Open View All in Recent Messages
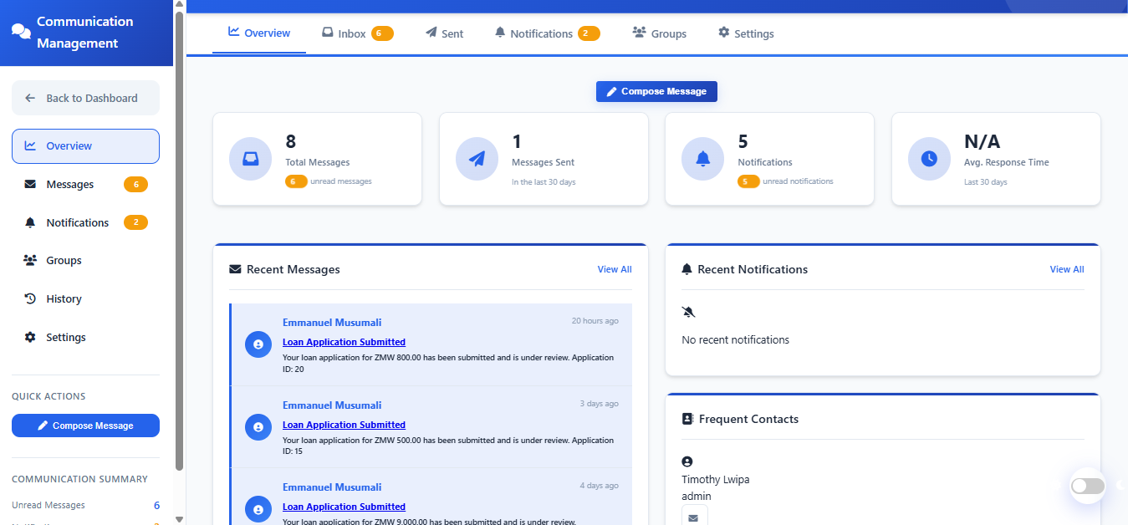Viewport: 1128px width, 525px height. [x=614, y=269]
